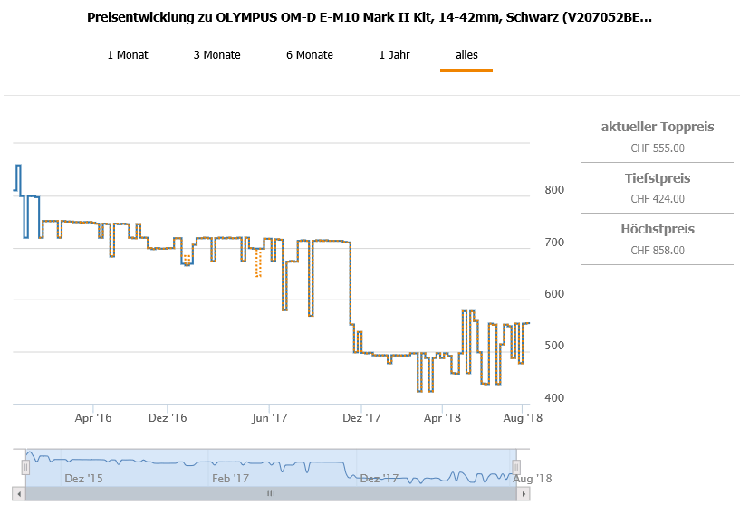Click the 800 y-axis price label

pyautogui.click(x=553, y=191)
